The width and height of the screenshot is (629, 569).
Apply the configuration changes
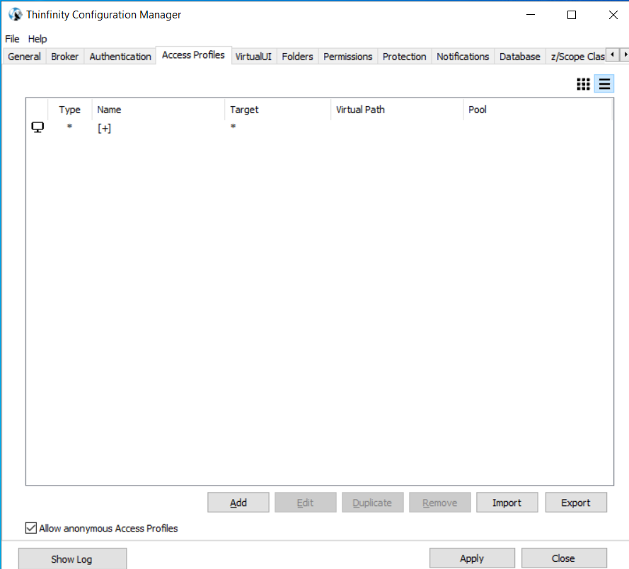coord(472,558)
